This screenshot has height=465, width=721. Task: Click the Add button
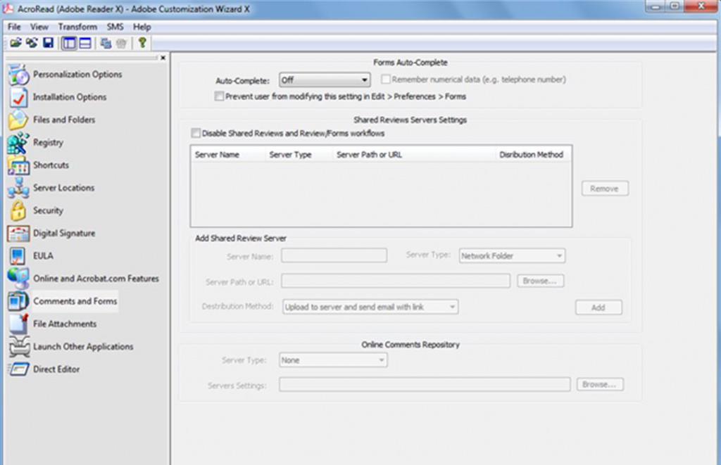pos(598,307)
